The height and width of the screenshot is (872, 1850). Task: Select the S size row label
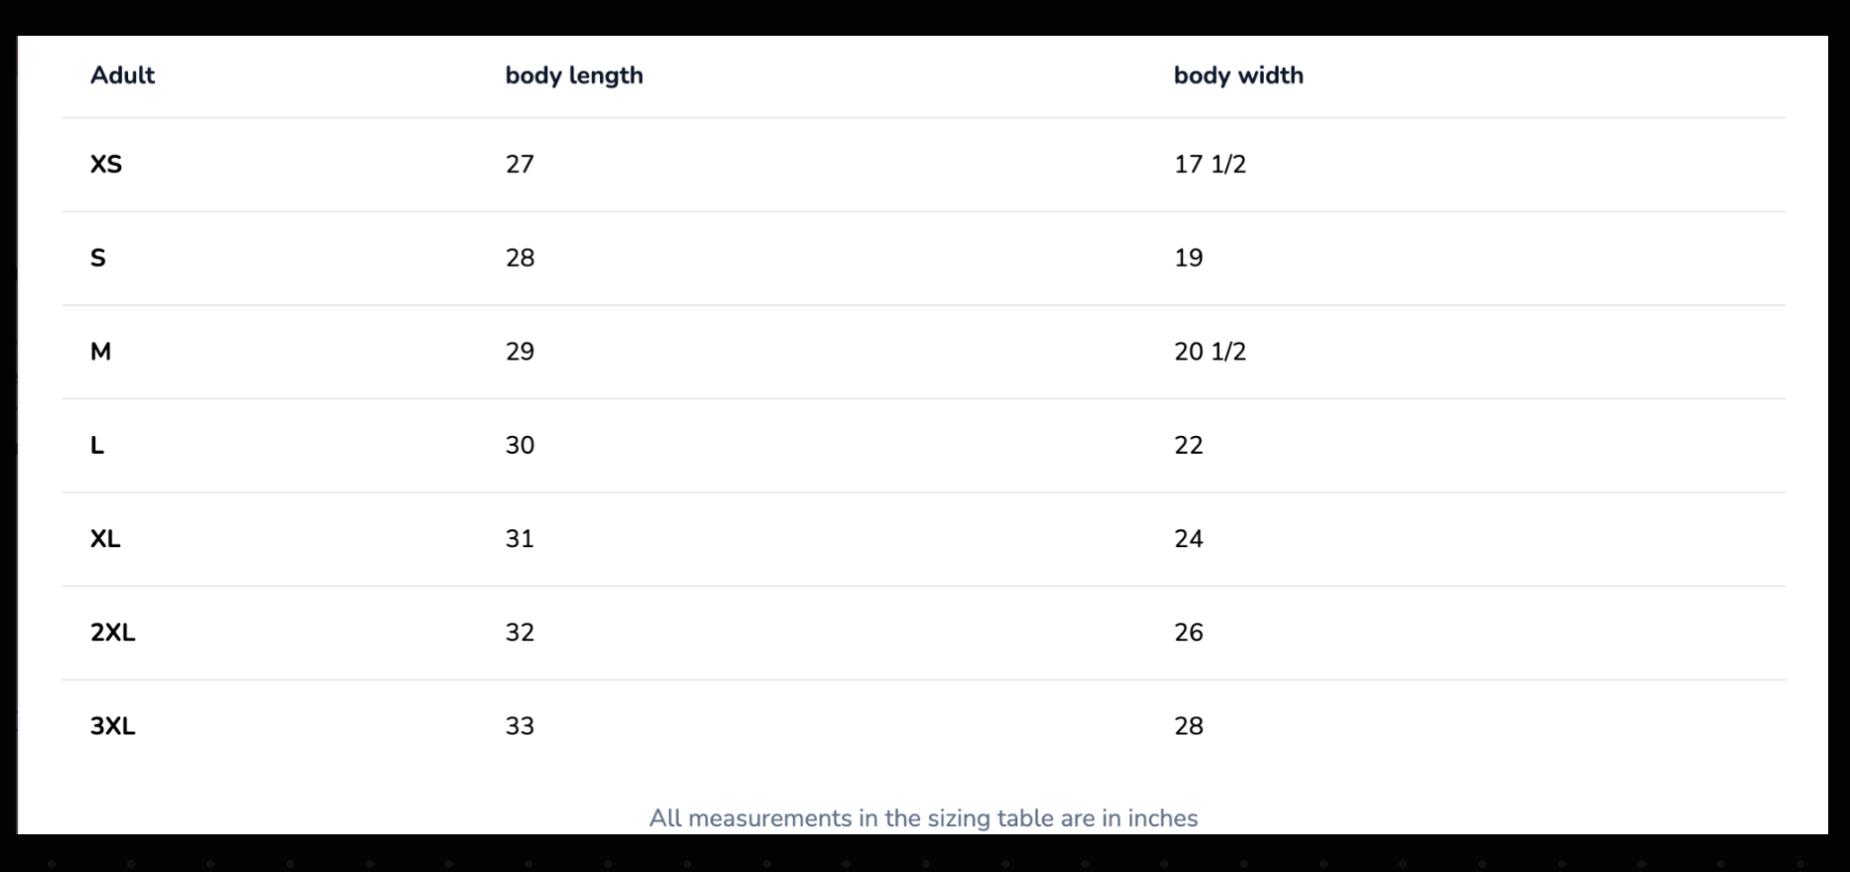pyautogui.click(x=97, y=258)
